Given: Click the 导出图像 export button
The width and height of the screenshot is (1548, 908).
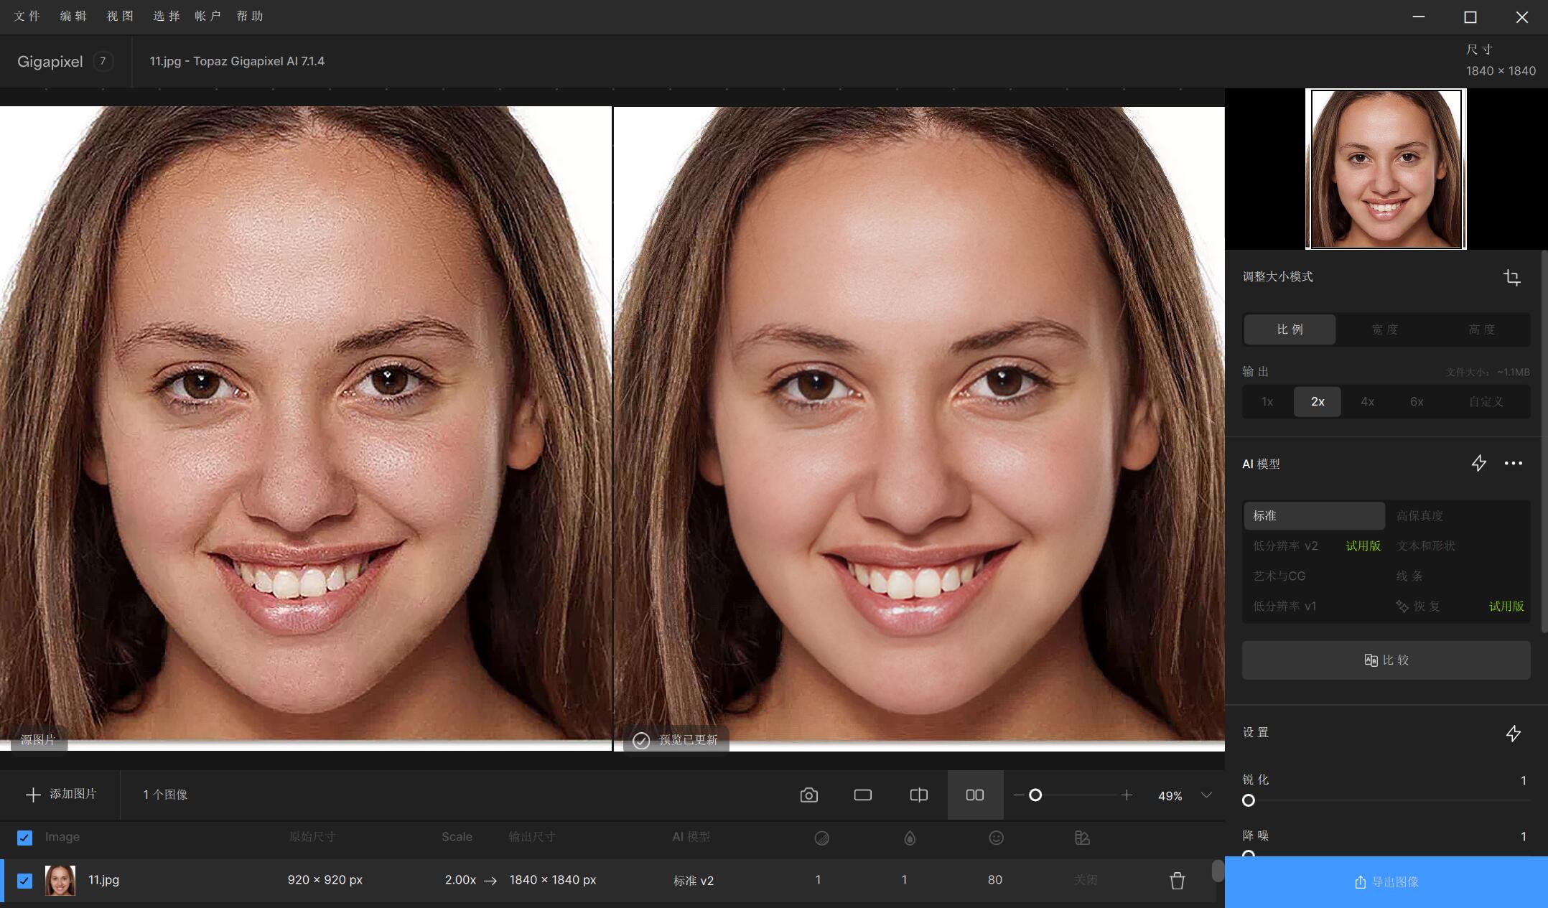Looking at the screenshot, I should (x=1386, y=882).
